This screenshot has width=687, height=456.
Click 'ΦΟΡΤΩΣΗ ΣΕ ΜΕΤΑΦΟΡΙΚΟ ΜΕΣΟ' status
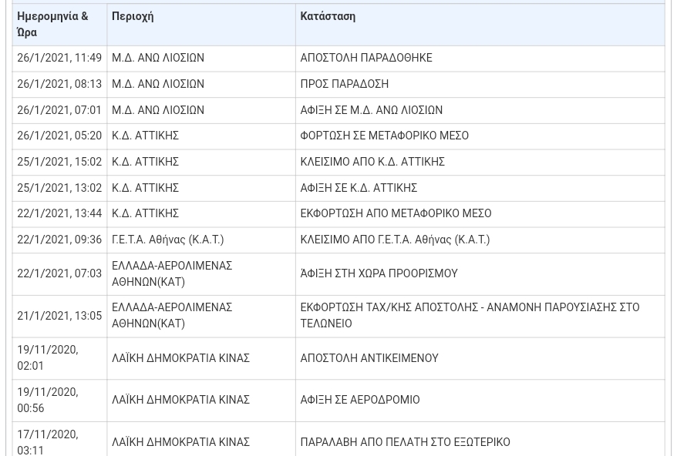(385, 136)
